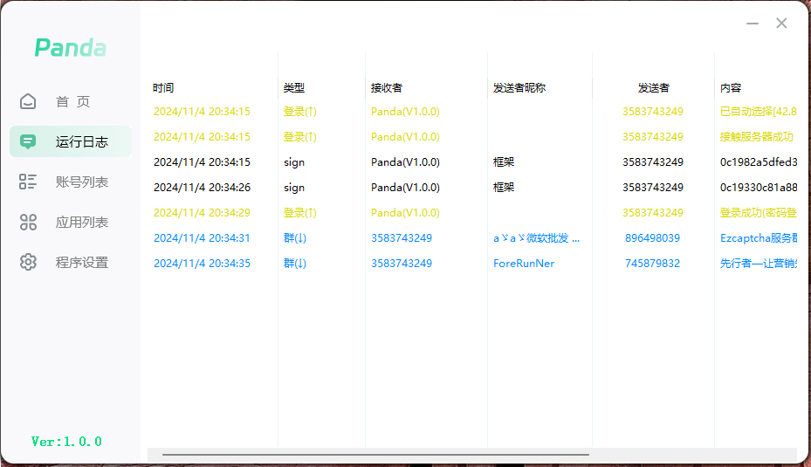This screenshot has height=467, width=811.
Task: Click the App List grid icon
Action: tap(28, 222)
